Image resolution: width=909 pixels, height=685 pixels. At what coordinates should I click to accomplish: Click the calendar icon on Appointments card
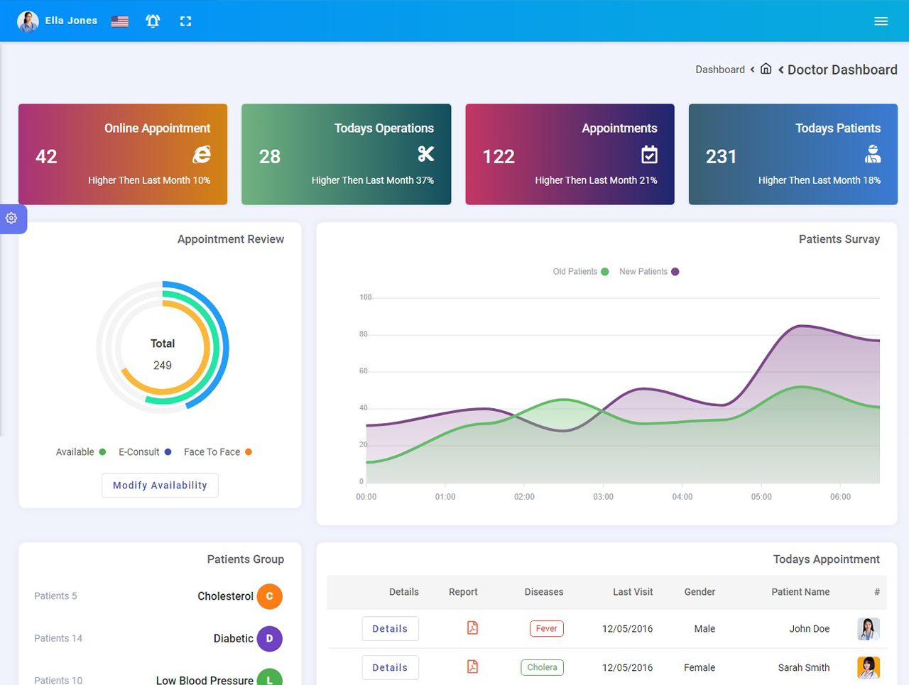[x=649, y=155]
